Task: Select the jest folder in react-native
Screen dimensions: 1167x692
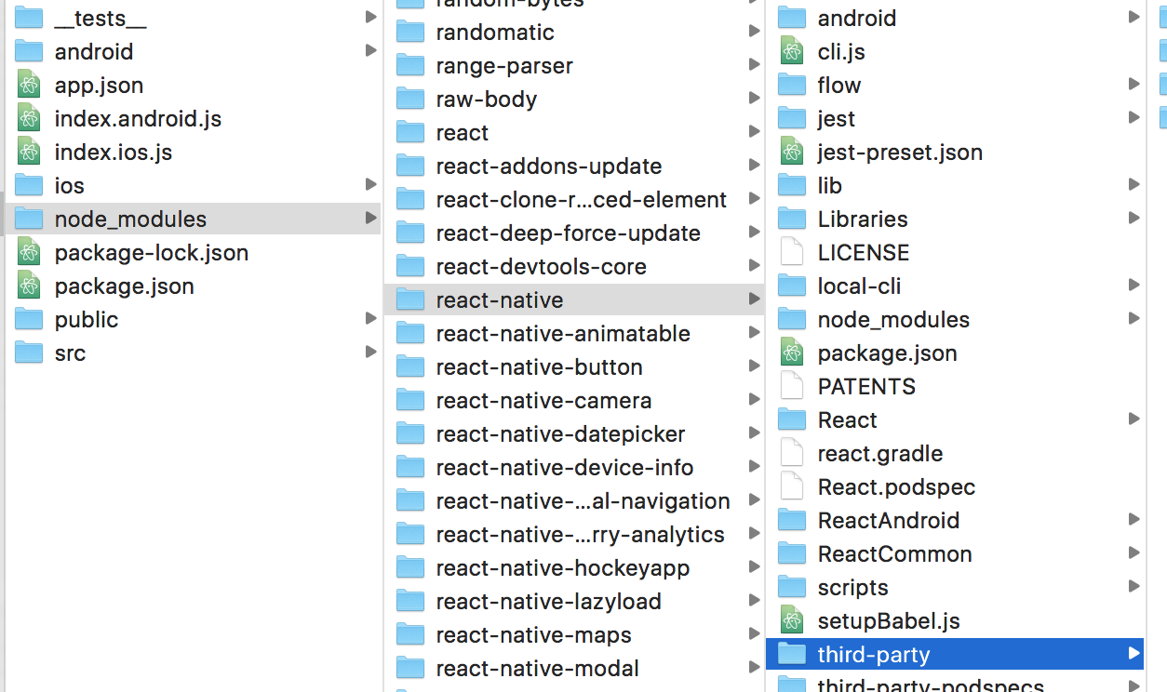Action: (956, 119)
